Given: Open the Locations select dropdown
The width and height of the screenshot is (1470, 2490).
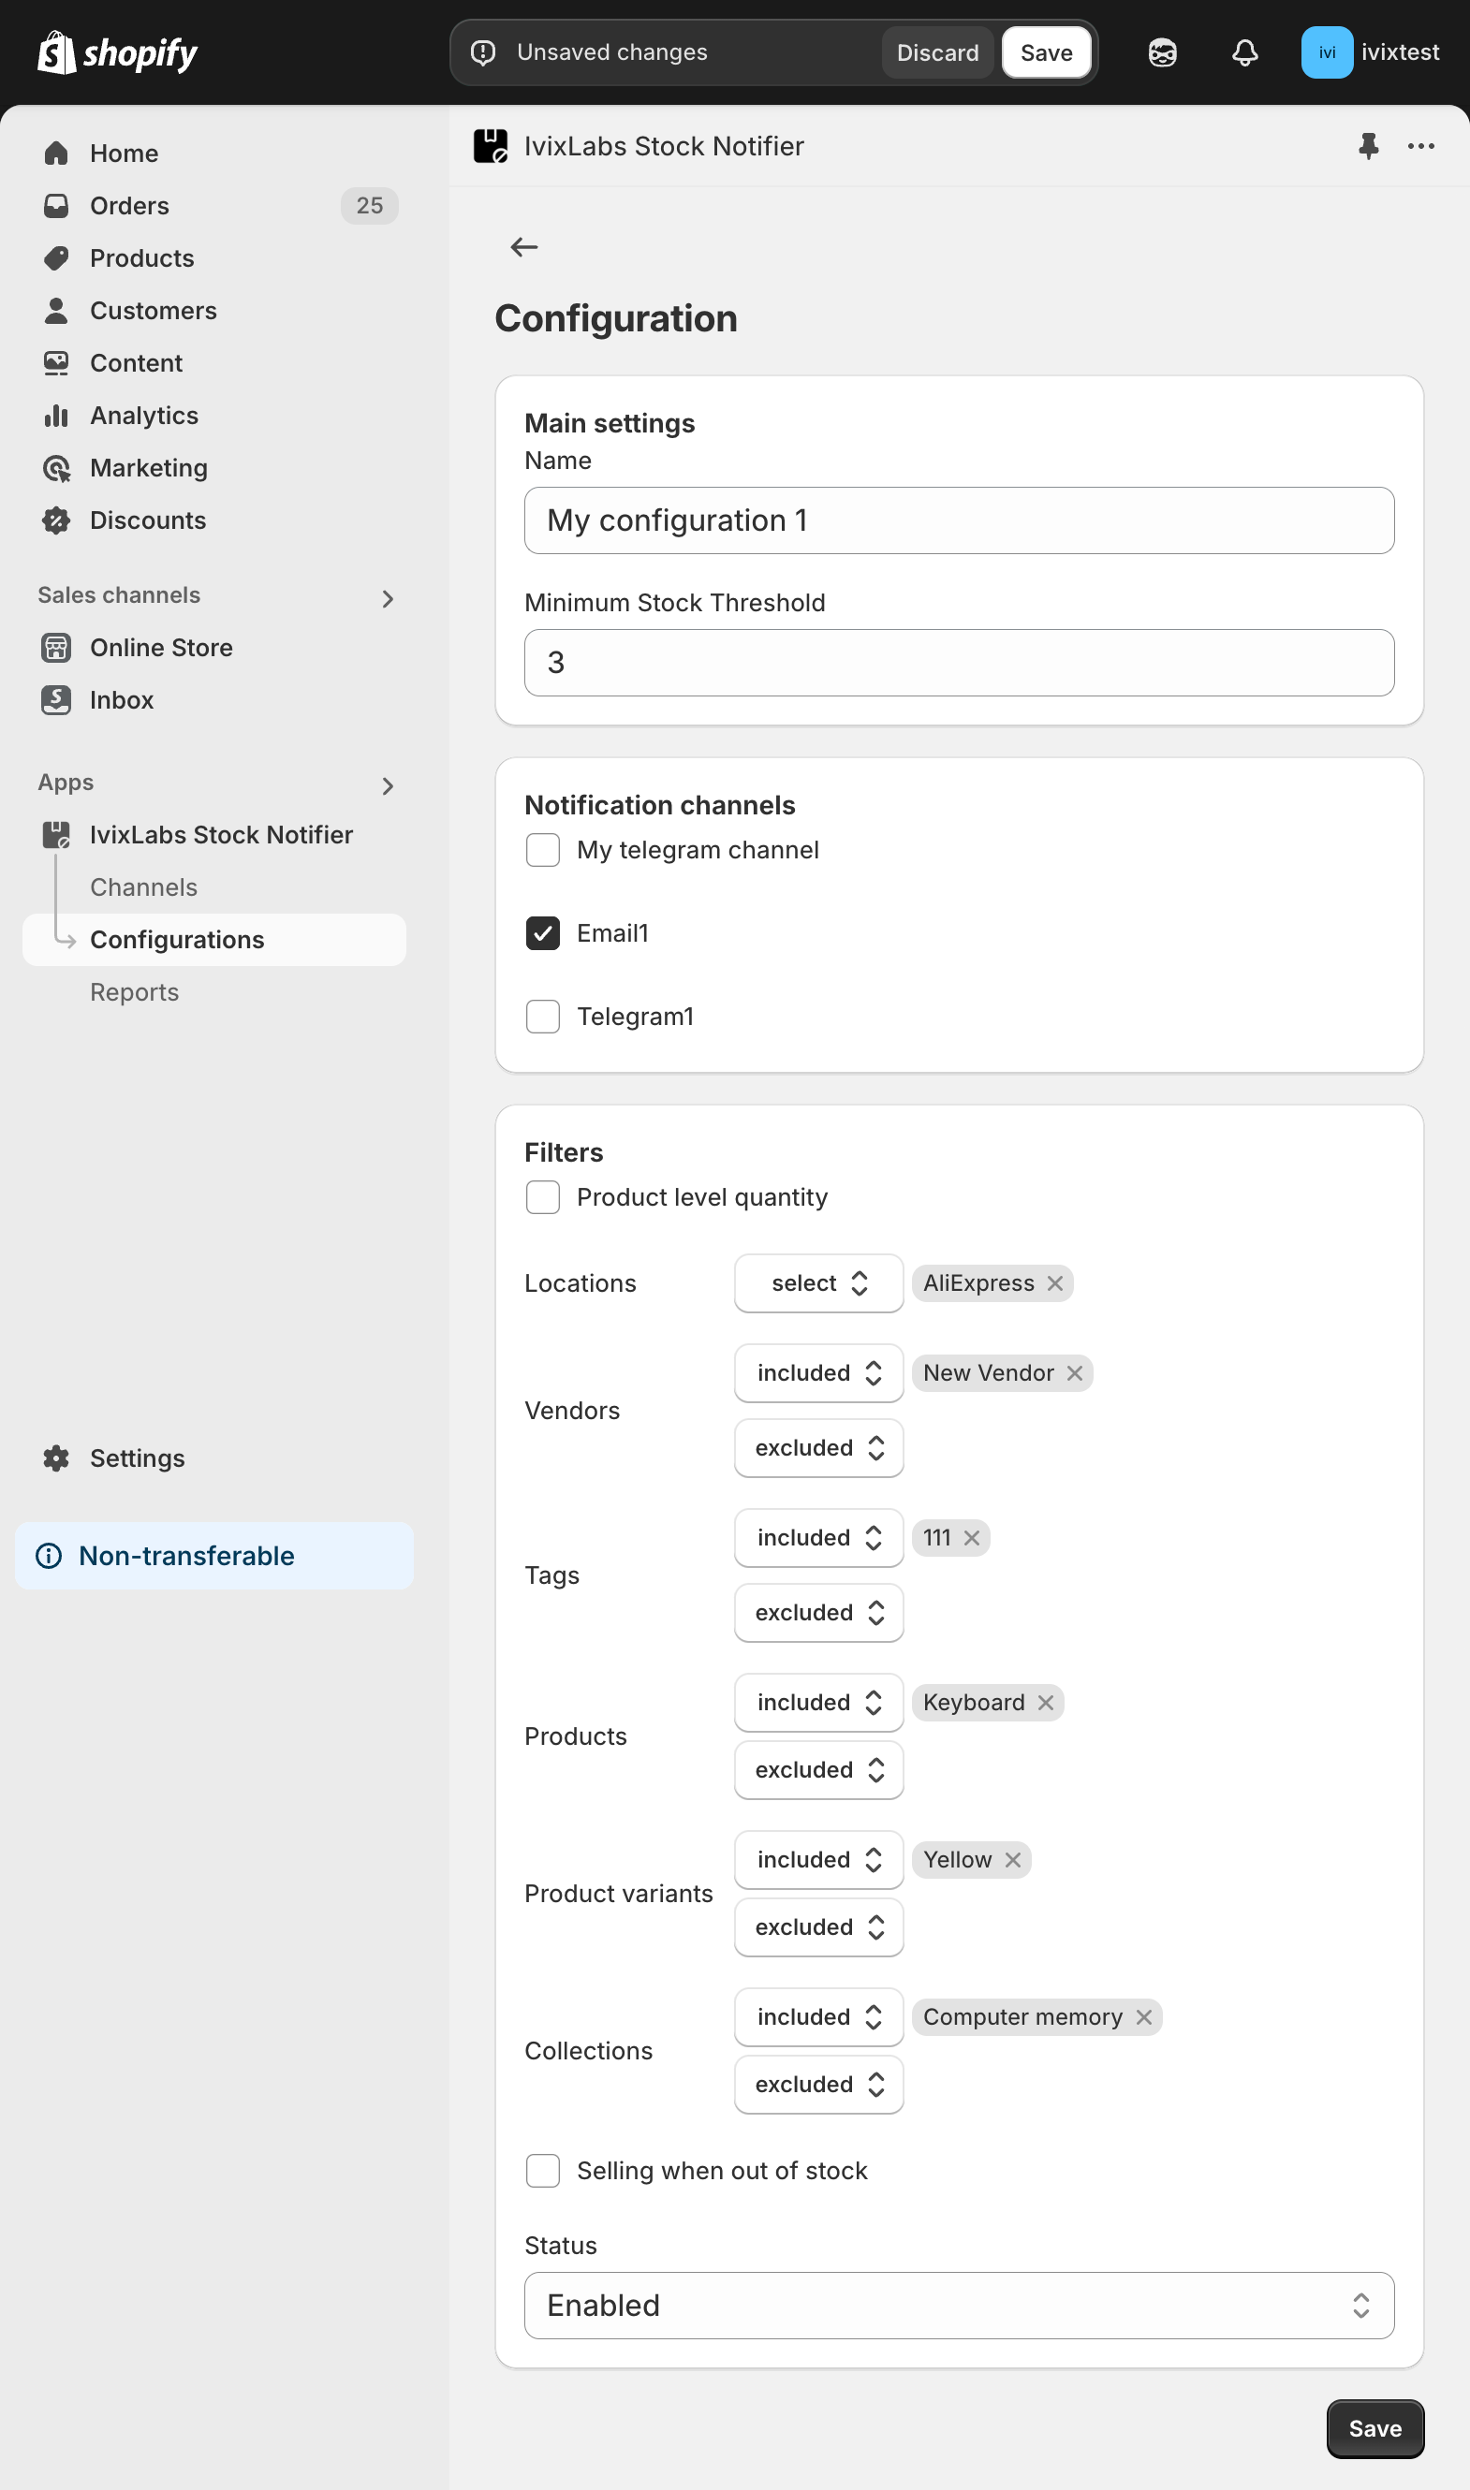Looking at the screenshot, I should 818,1283.
